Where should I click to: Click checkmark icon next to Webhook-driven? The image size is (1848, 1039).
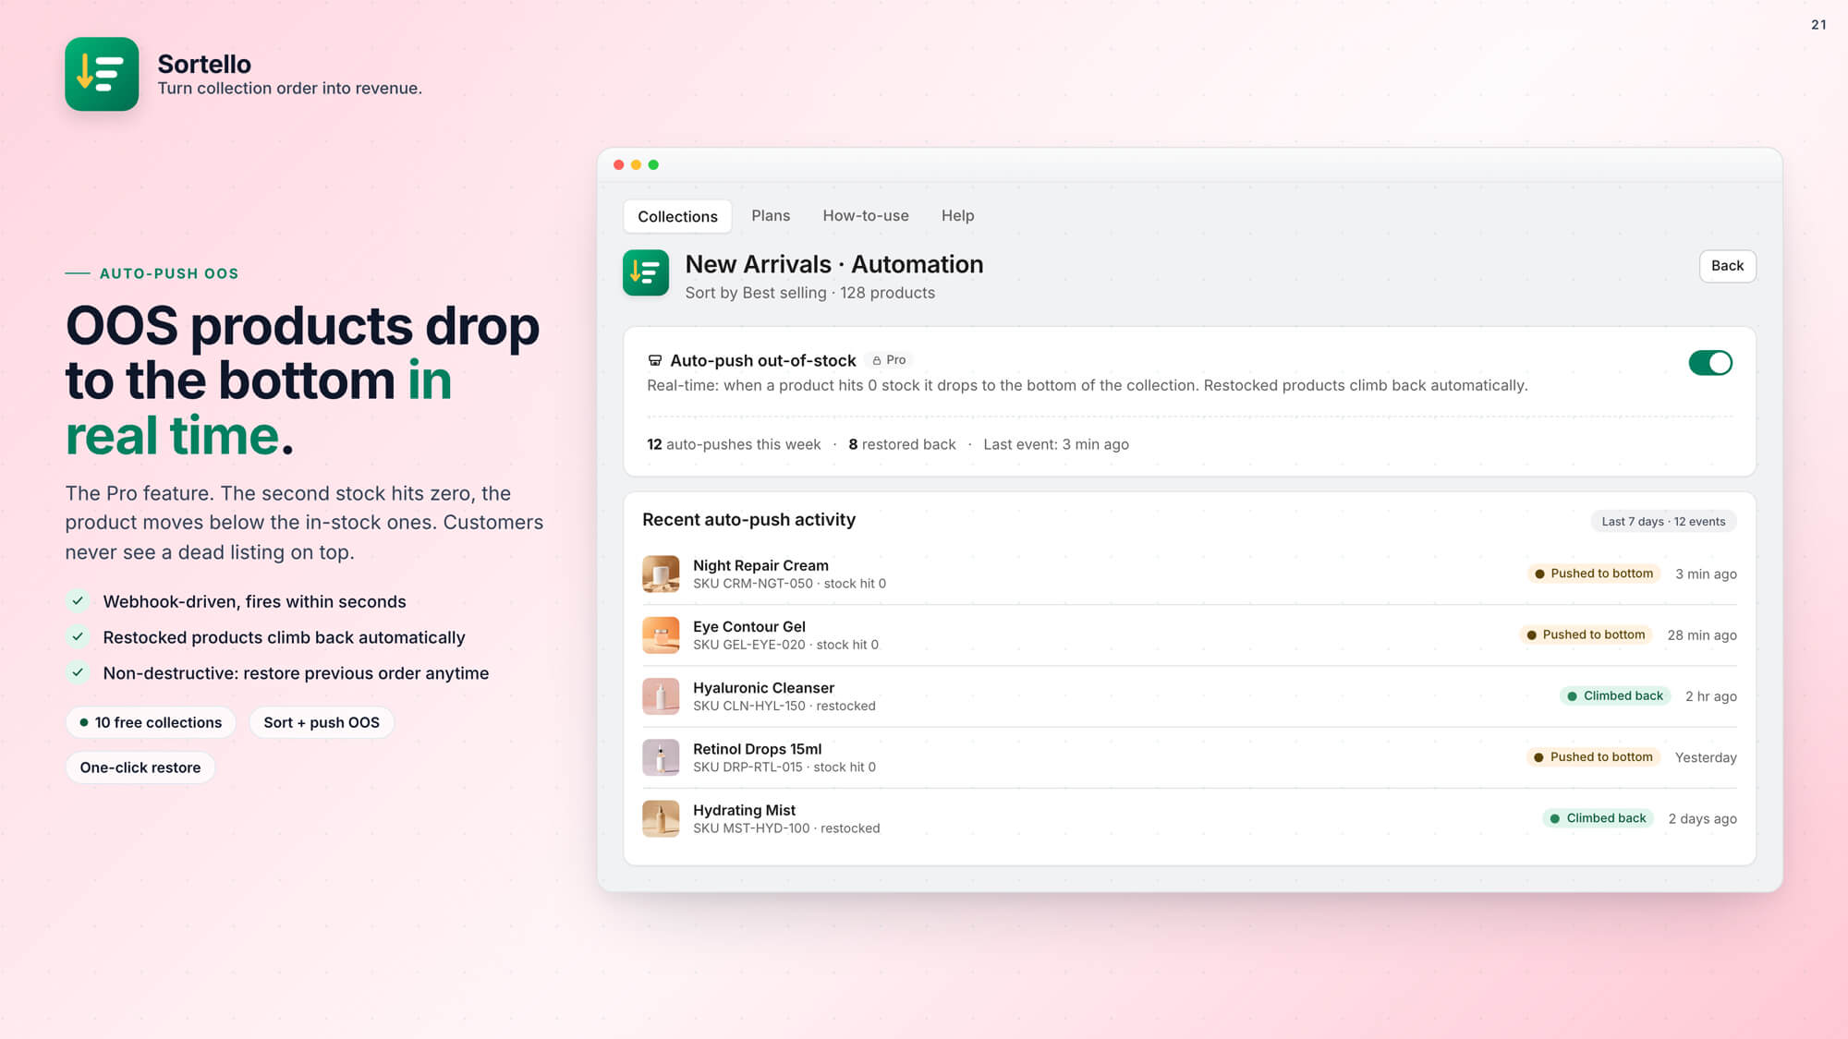point(78,601)
